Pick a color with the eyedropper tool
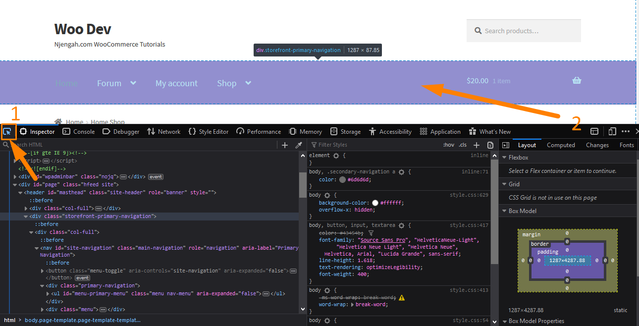This screenshot has height=326, width=639. (x=298, y=145)
